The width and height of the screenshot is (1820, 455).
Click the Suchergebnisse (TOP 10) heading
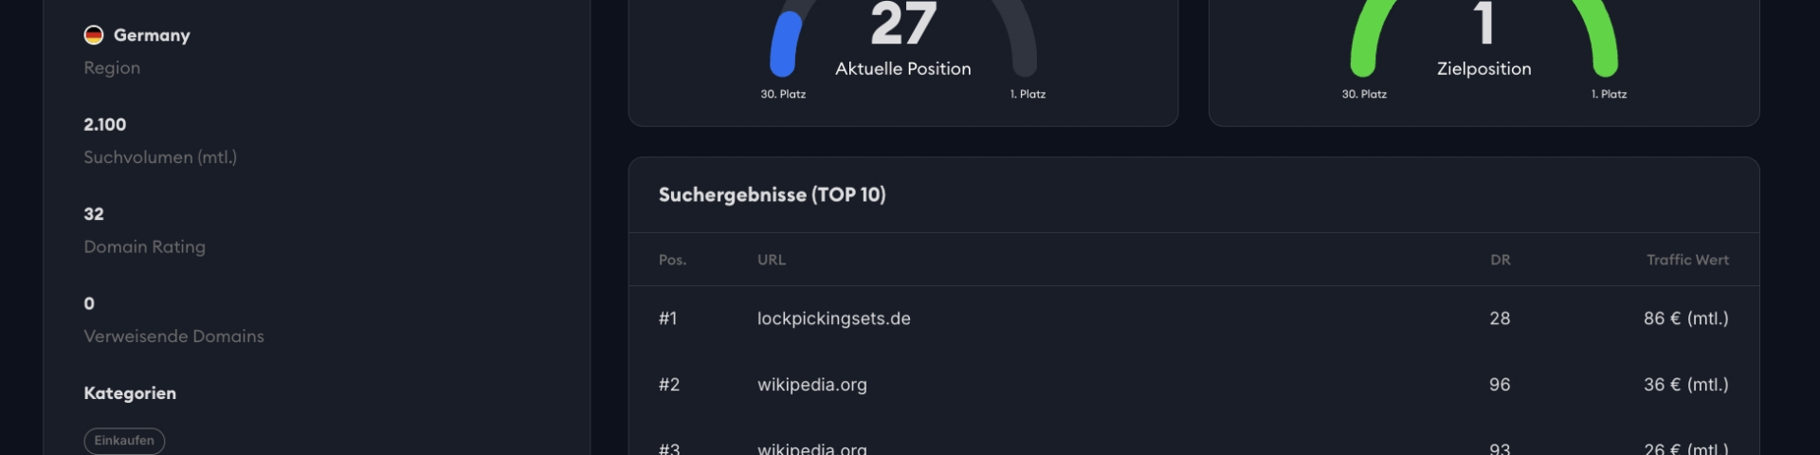(x=772, y=195)
